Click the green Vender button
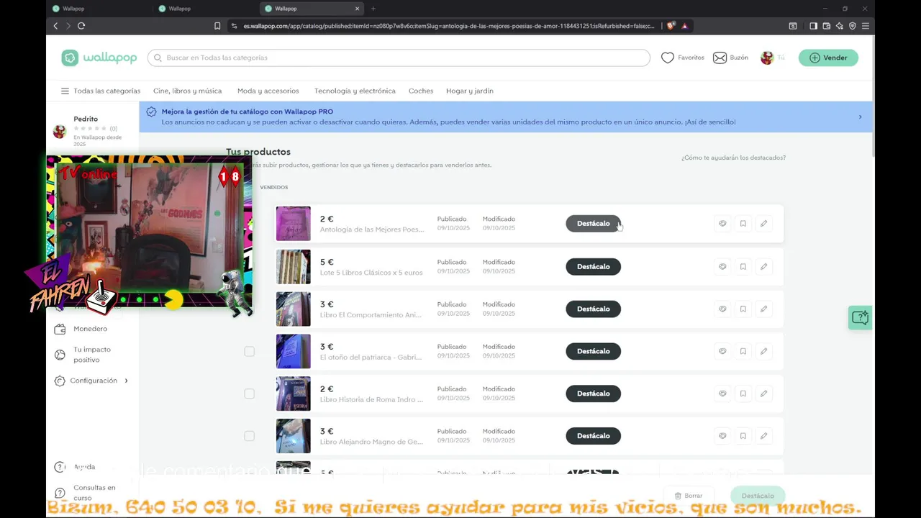Viewport: 921px width, 518px height. pos(828,58)
